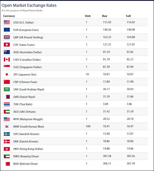Select the Japanese flag icon
The image size is (154, 171).
(7, 74)
